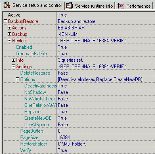The image size is (155, 154).
Task: Click the NoValidityCheck value False
Action: [x=63, y=99]
